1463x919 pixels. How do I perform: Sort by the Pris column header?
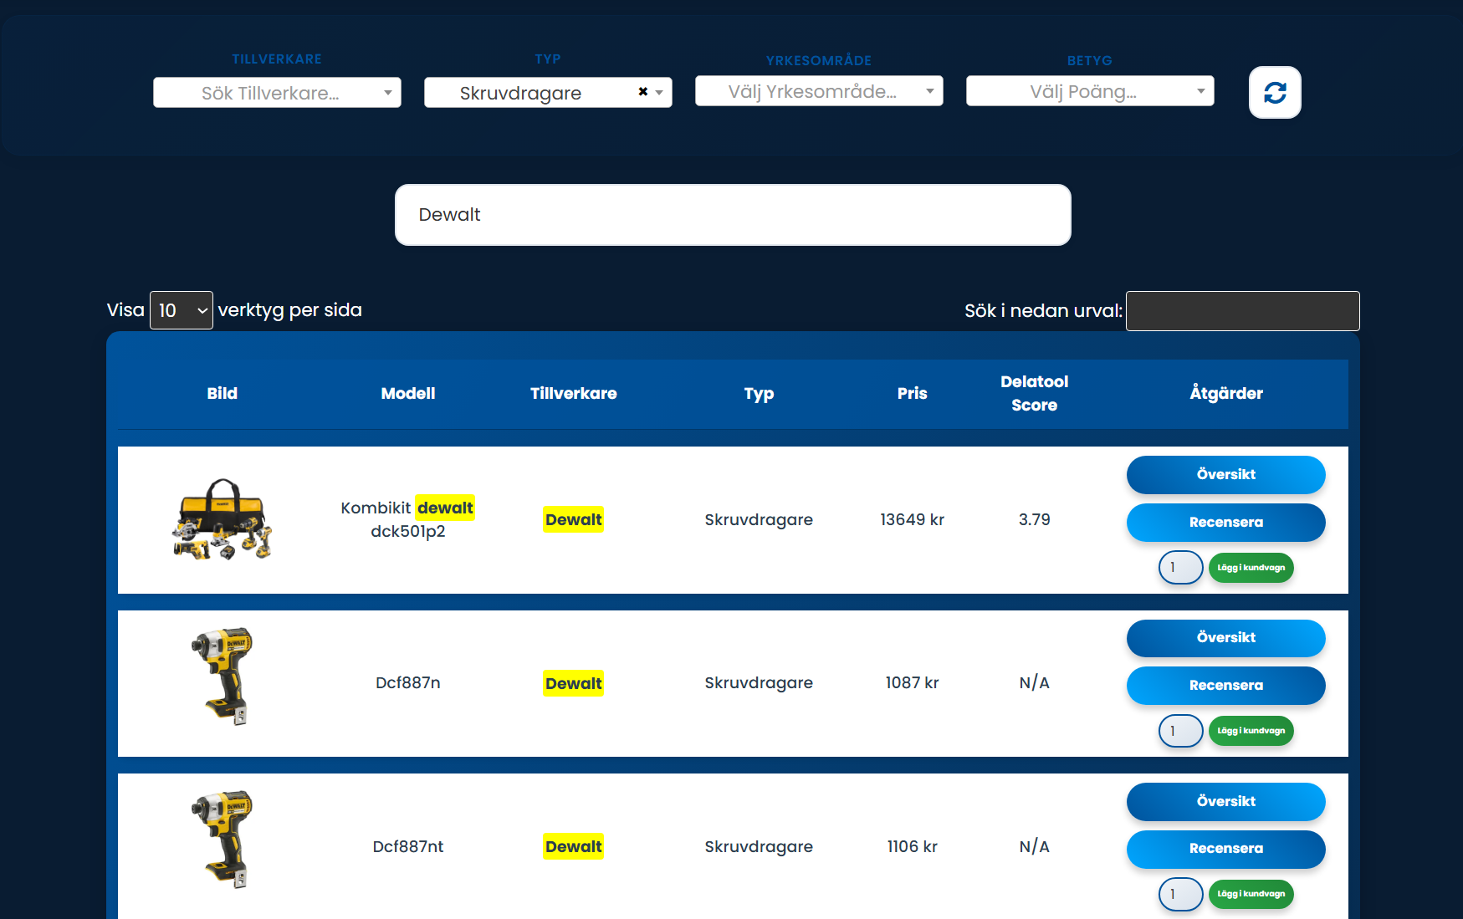(912, 394)
